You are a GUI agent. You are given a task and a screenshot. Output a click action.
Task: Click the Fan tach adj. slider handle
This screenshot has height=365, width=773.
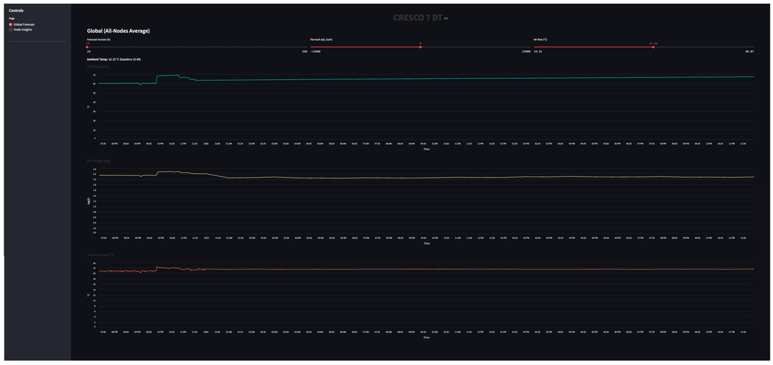pyautogui.click(x=420, y=47)
